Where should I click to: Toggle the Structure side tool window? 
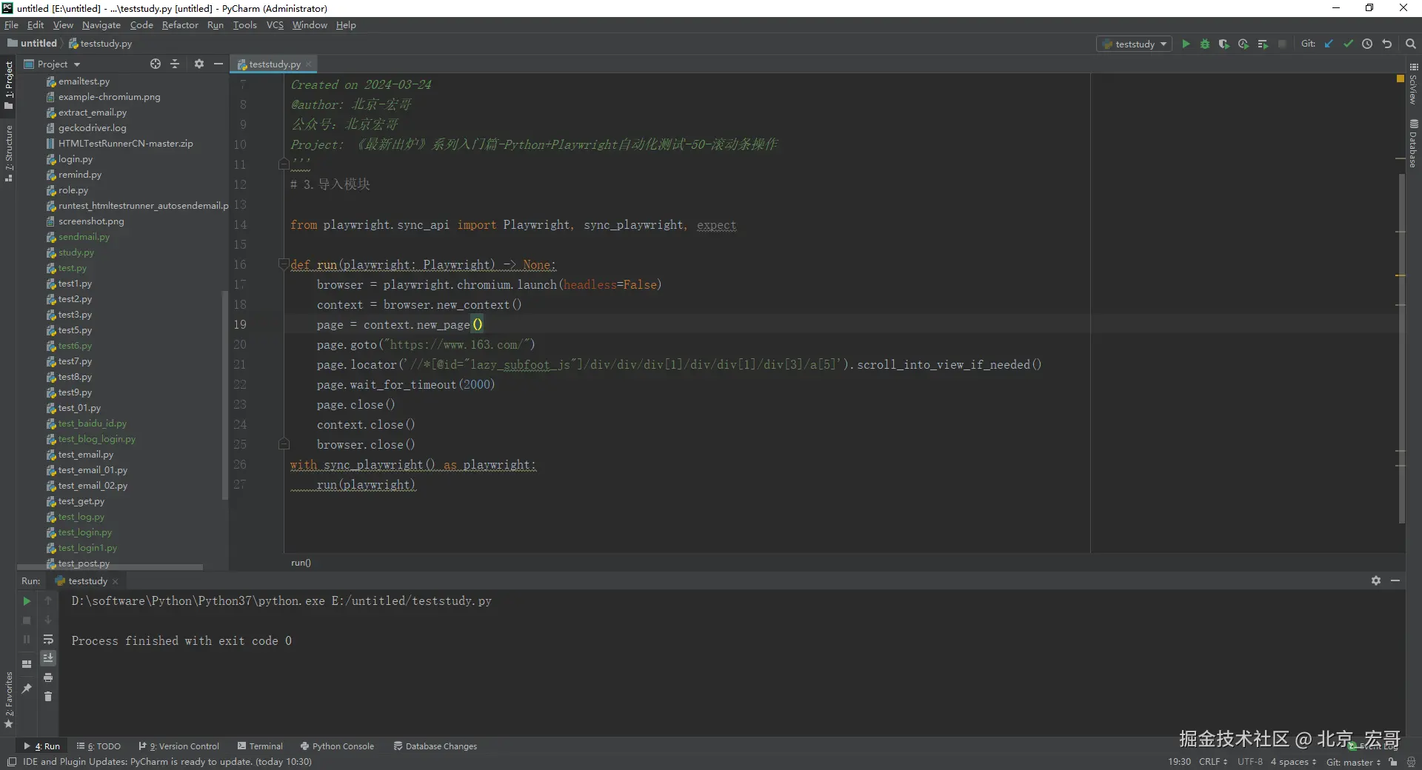[x=9, y=154]
